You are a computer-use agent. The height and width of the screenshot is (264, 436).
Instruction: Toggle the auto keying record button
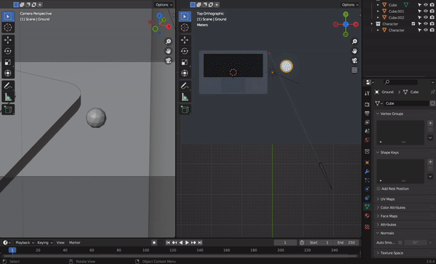pos(154,243)
